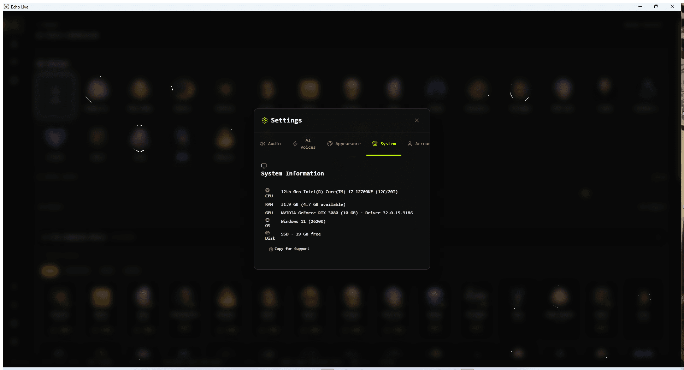Click the CPU value '12th Gen Intel(R) Core(TM) i7-12700KF'
The height and width of the screenshot is (370, 684).
click(x=327, y=192)
